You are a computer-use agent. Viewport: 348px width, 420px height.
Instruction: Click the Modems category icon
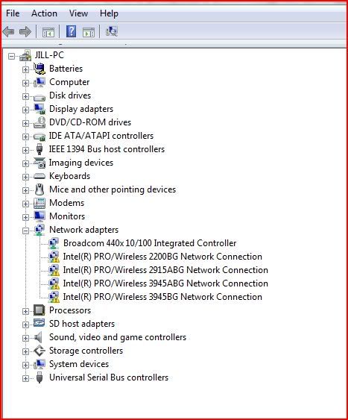[x=39, y=203]
